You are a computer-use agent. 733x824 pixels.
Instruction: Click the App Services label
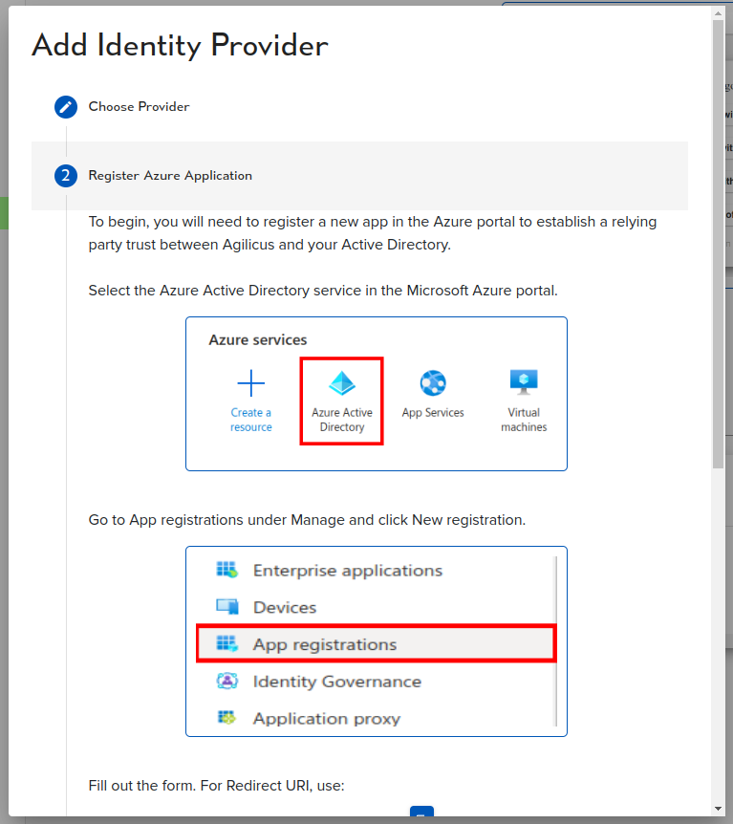point(433,413)
